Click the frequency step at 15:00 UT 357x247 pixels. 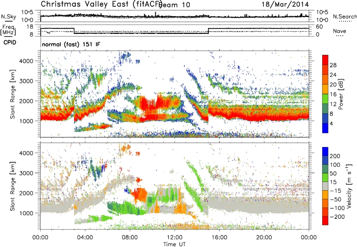[x=208, y=31]
